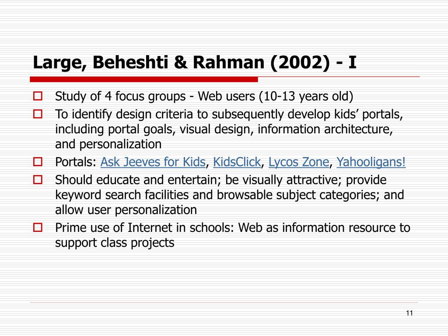
Task: Select the slide number 11
Action: pos(409,313)
